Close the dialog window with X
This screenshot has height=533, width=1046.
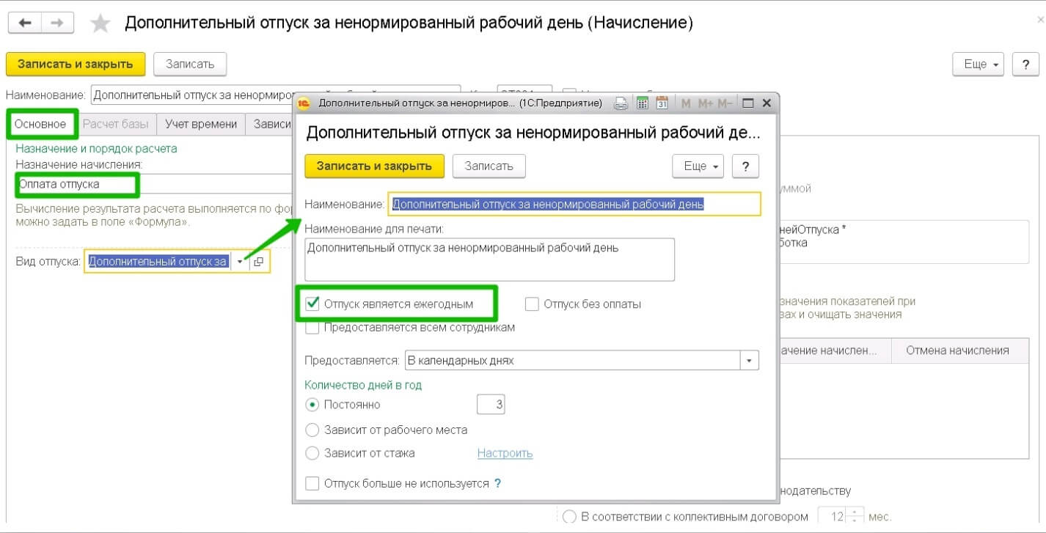coord(767,103)
